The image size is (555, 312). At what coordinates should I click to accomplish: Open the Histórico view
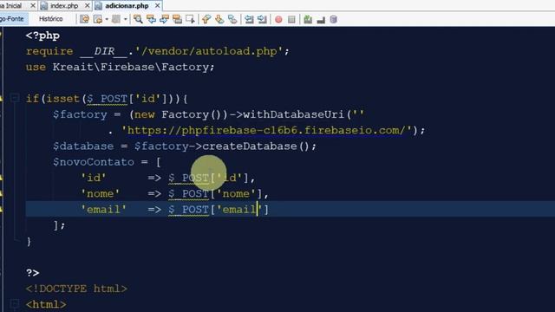pos(50,19)
